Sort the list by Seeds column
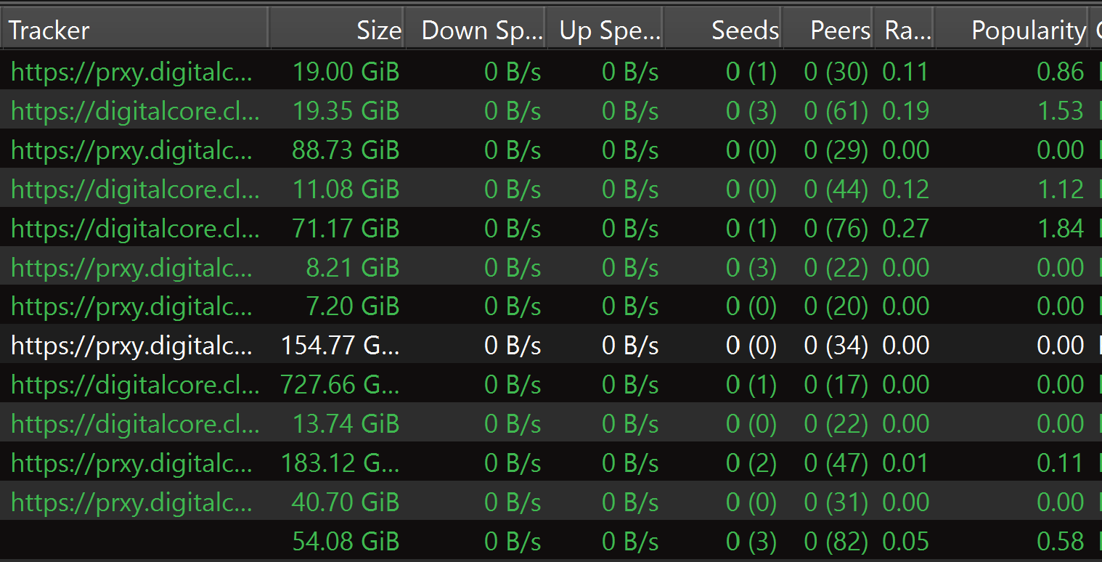 pyautogui.click(x=724, y=30)
